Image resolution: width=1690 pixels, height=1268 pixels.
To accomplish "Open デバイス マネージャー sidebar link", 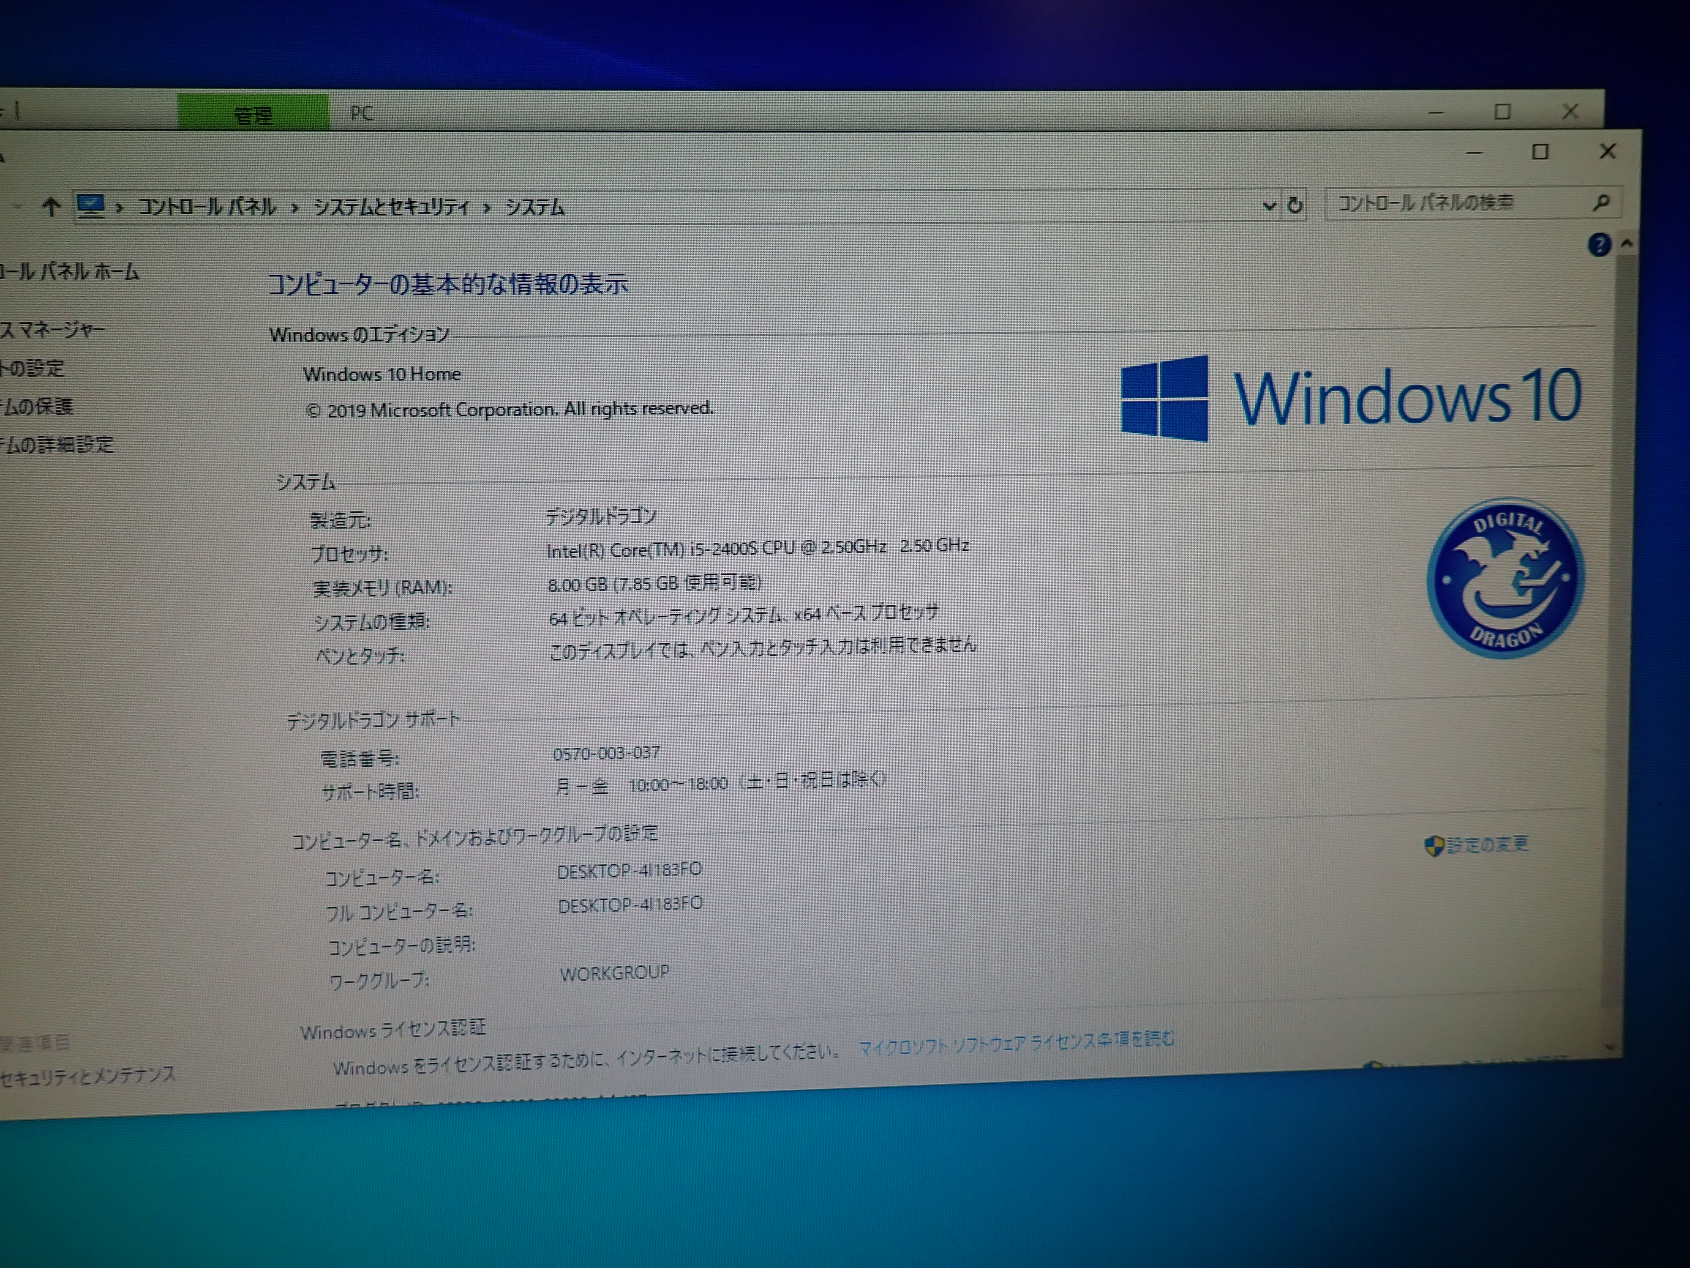I will click(53, 330).
